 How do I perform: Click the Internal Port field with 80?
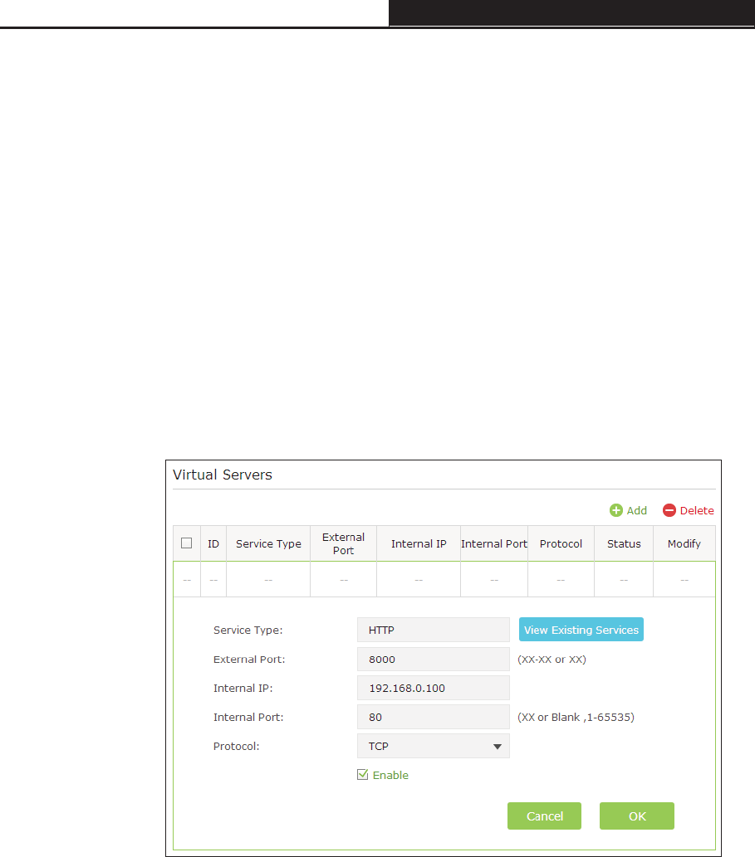tap(434, 717)
